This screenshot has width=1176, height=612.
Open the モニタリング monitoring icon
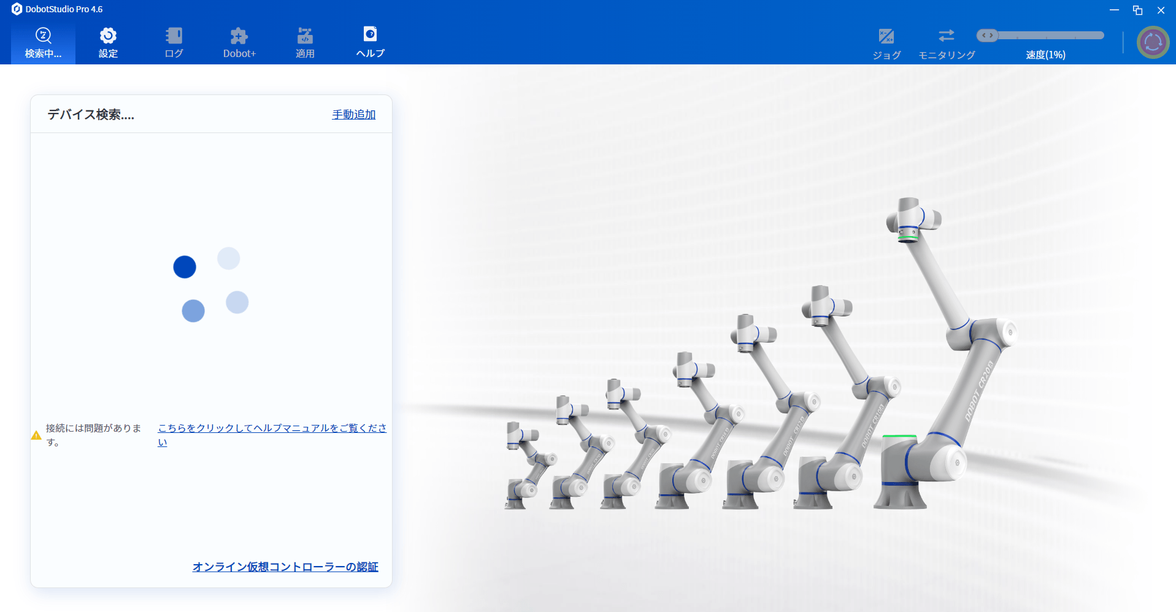point(946,36)
